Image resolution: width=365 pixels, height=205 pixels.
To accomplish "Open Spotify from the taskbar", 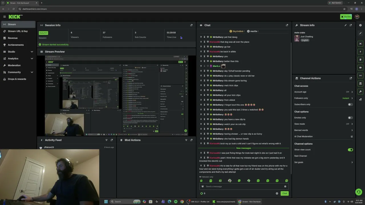I will pyautogui.click(x=176, y=202).
